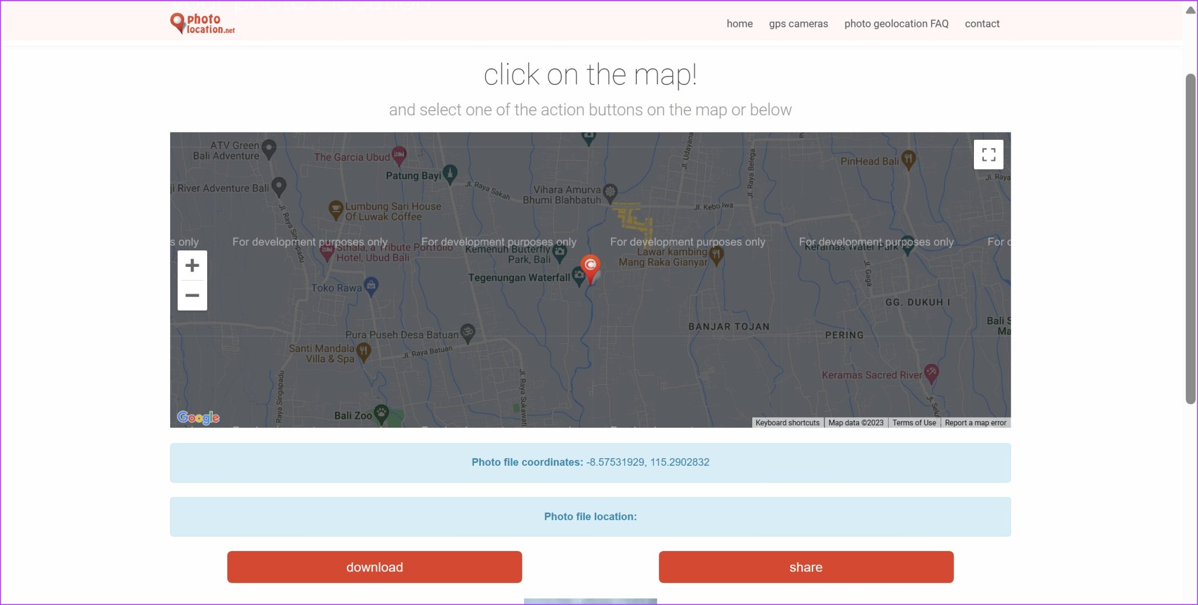The image size is (1198, 605).
Task: Zoom out of the map
Action: coord(192,295)
